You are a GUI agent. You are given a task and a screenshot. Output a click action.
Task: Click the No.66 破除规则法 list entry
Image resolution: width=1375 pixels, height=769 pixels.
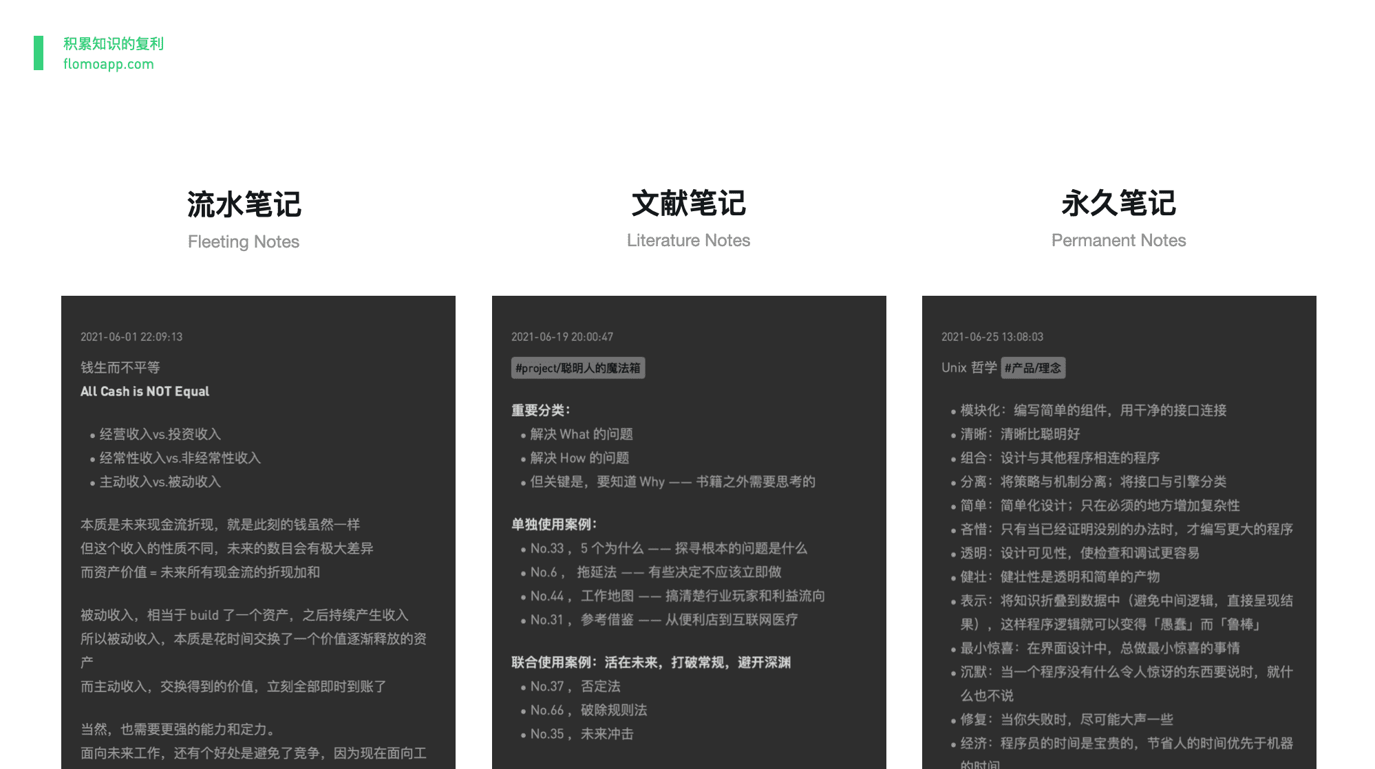[x=588, y=710]
